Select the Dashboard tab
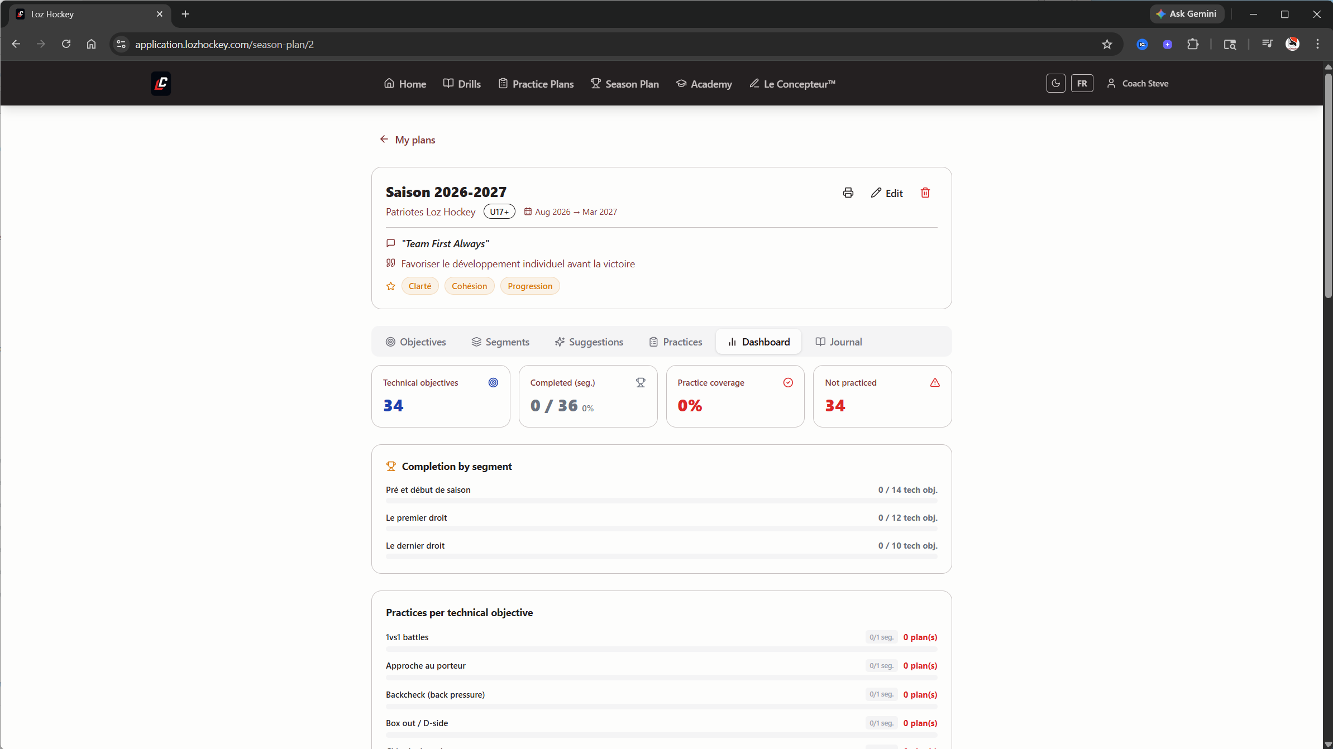Viewport: 1333px width, 749px height. coord(758,342)
